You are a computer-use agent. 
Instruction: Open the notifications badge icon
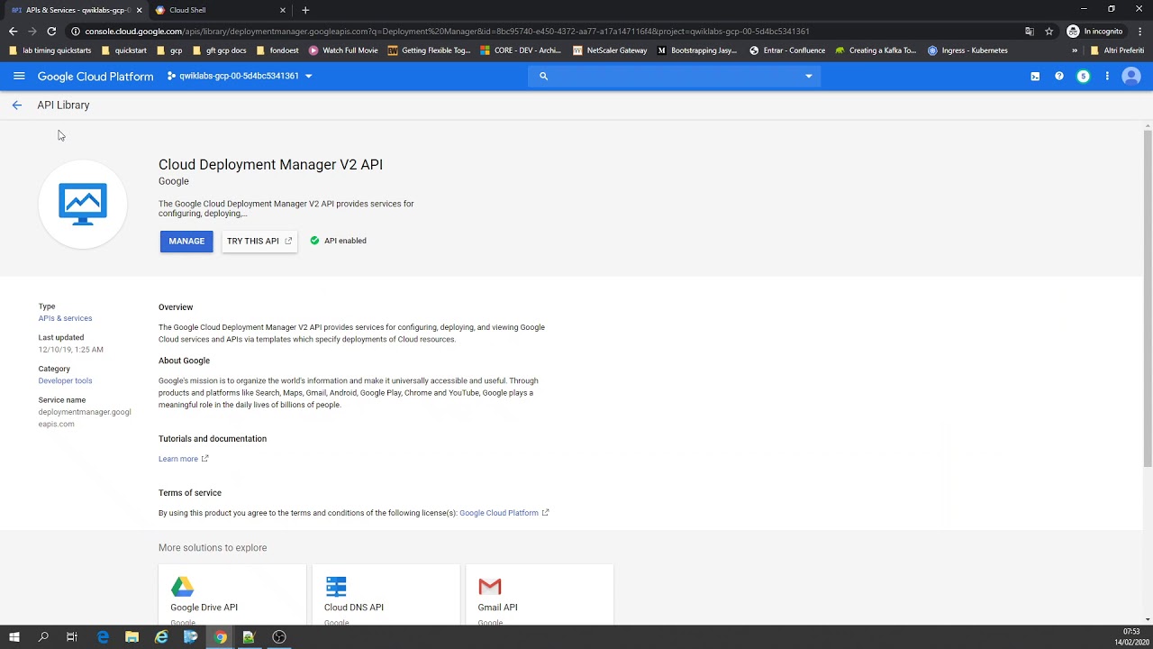(x=1084, y=77)
